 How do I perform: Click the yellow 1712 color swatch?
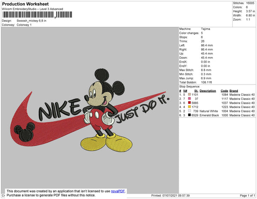[189, 107]
